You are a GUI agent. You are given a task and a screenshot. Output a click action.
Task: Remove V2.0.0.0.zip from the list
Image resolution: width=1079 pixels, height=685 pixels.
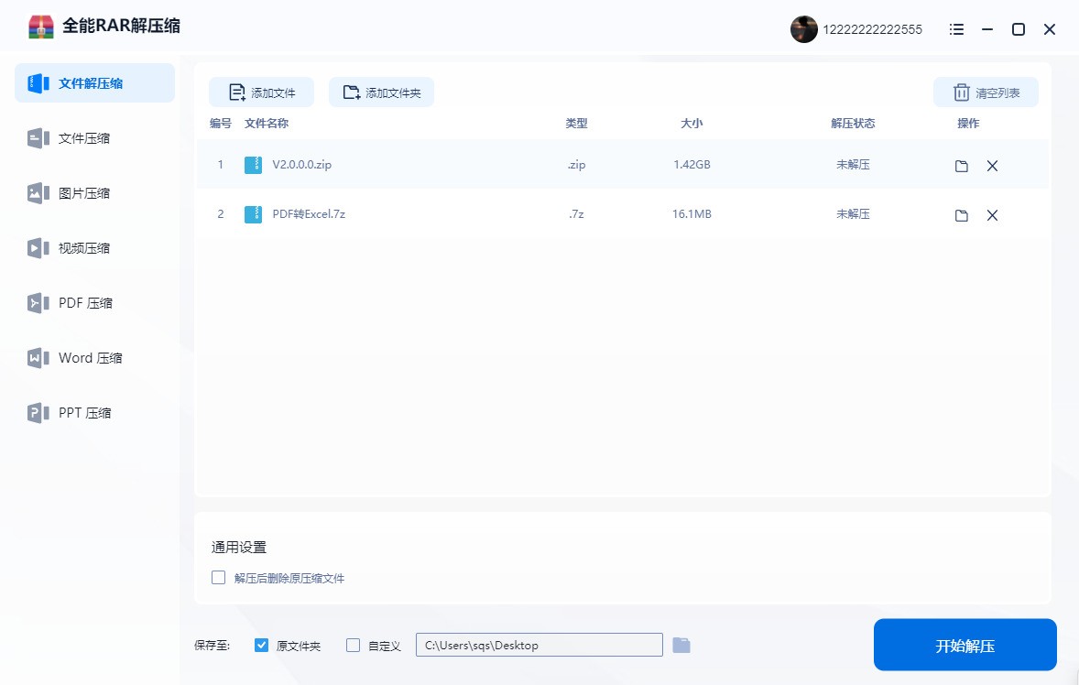coord(992,166)
